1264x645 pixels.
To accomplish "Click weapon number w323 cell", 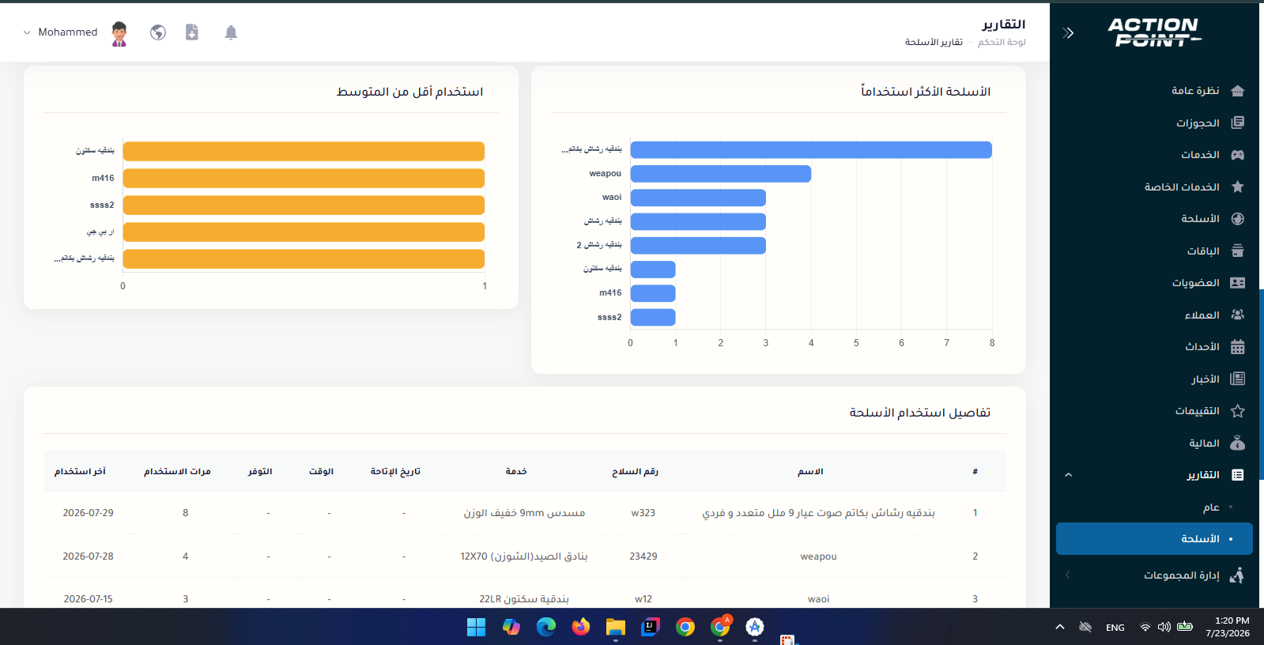I will pos(643,513).
